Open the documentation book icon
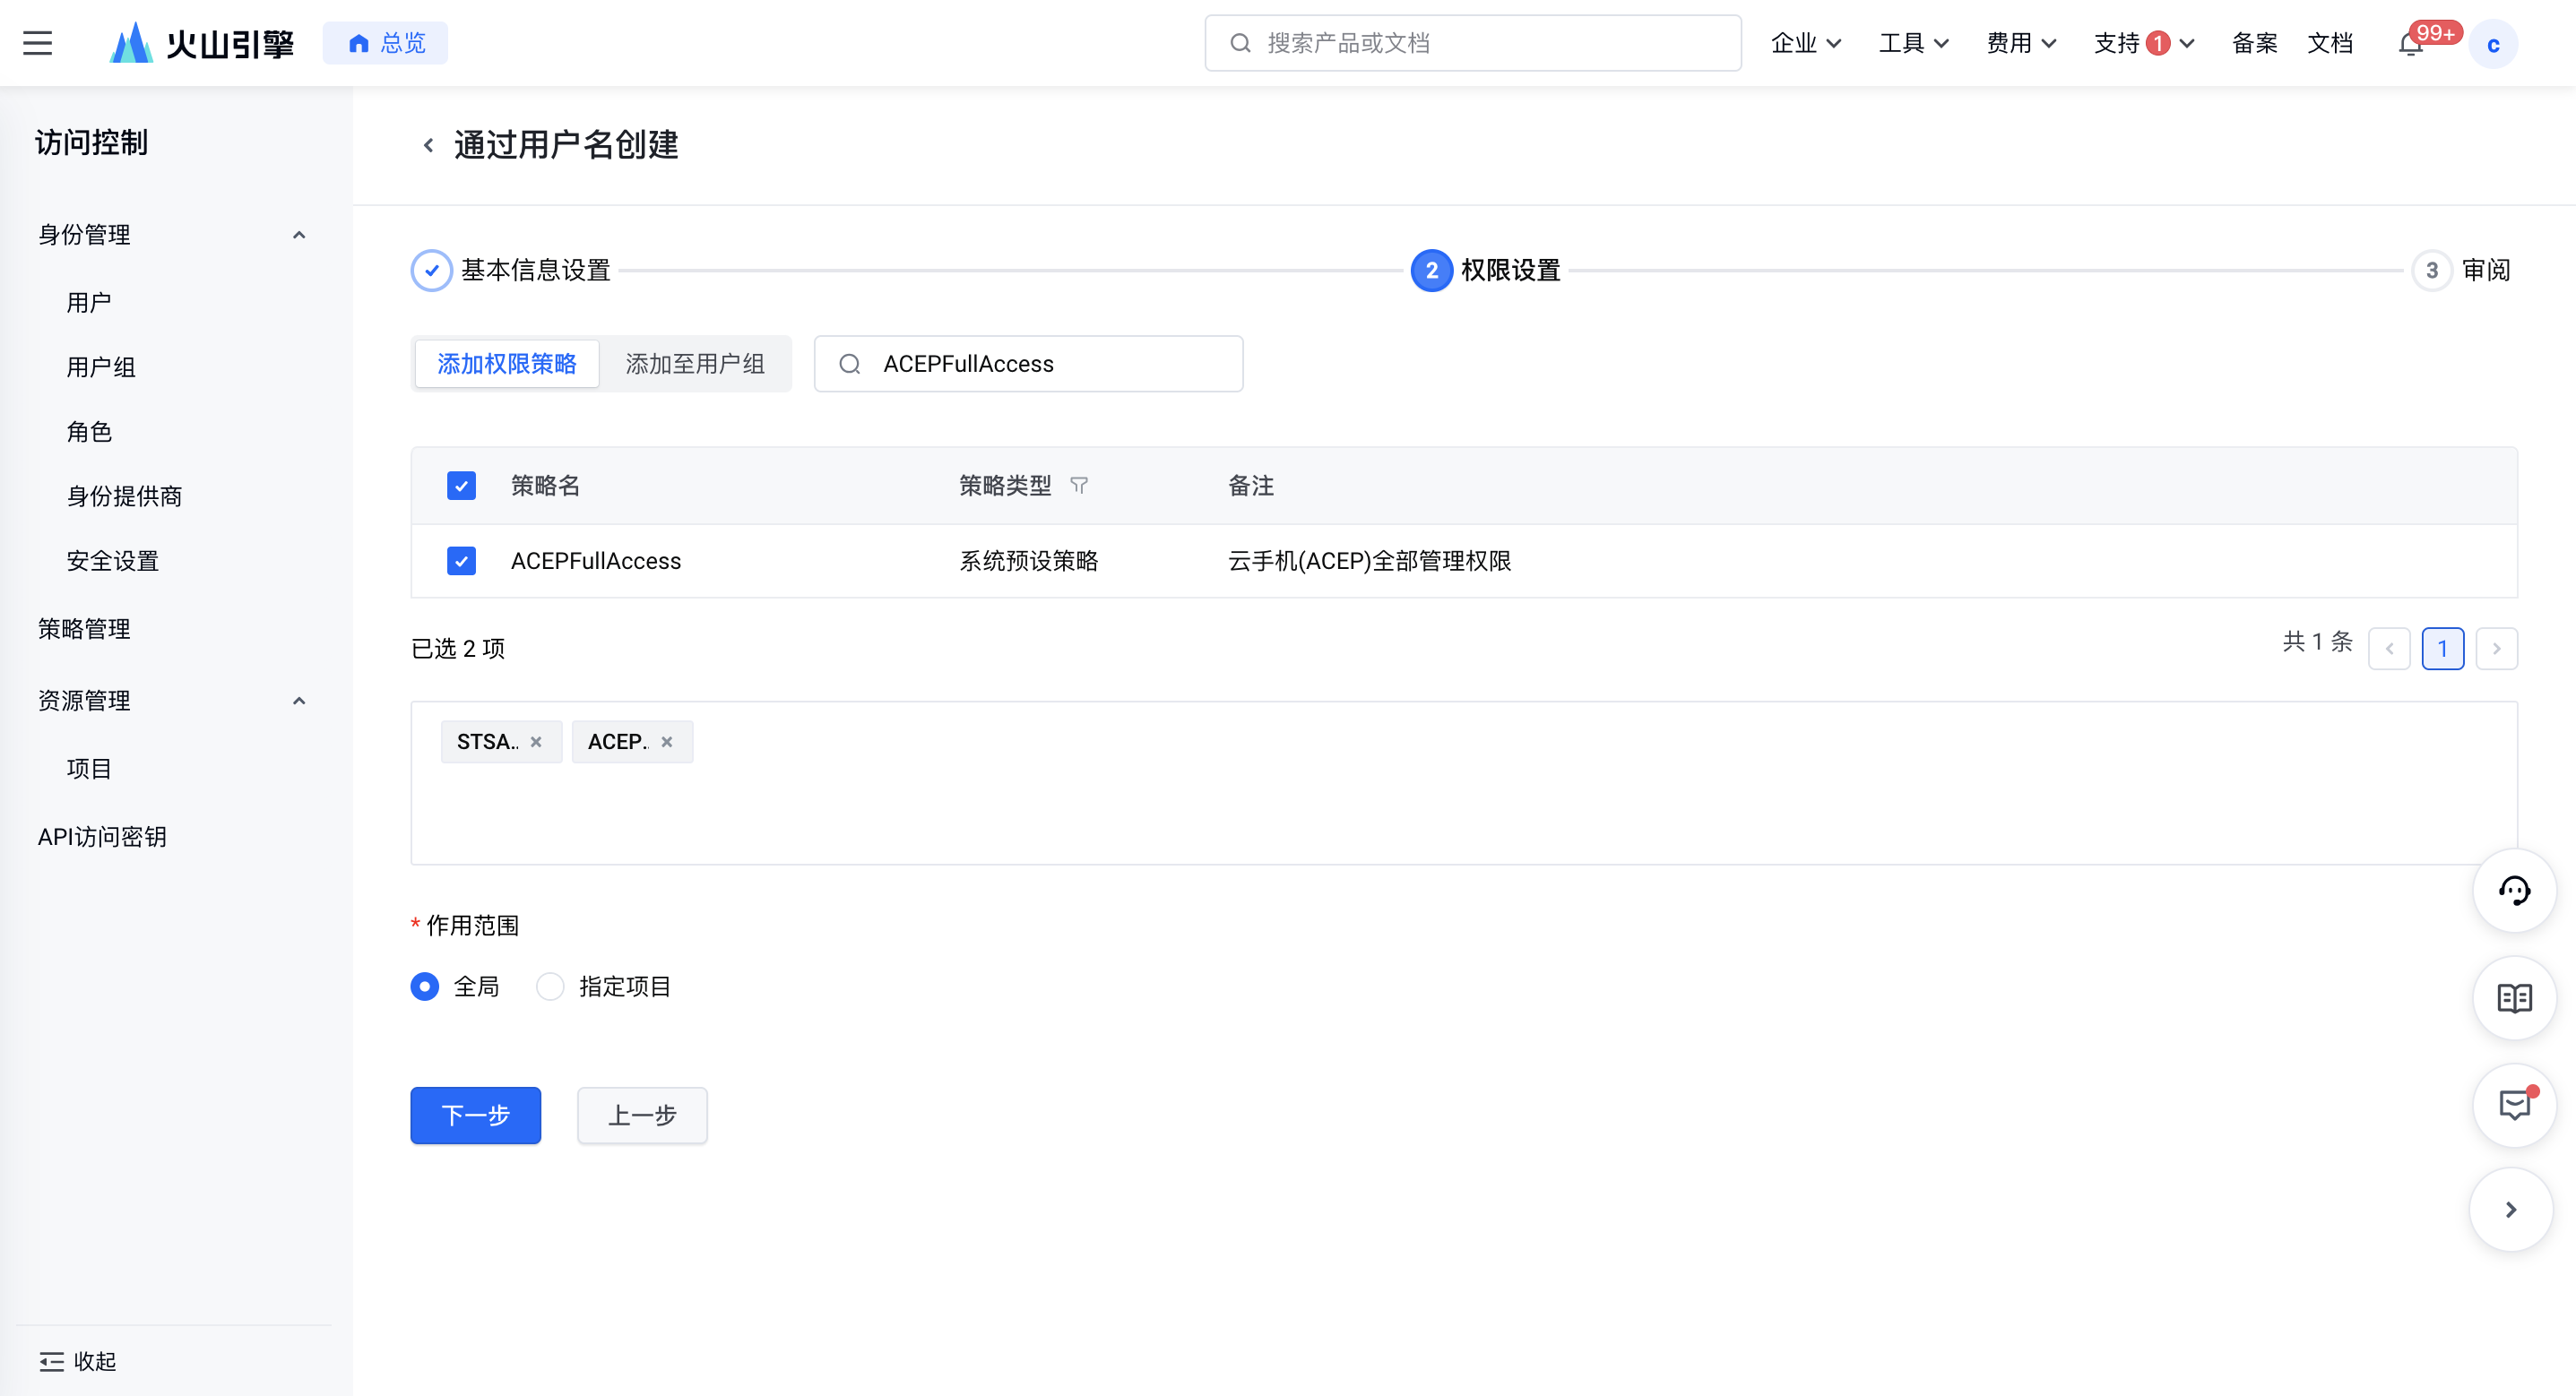Screen dimensions: 2576x1396 (x=2513, y=998)
